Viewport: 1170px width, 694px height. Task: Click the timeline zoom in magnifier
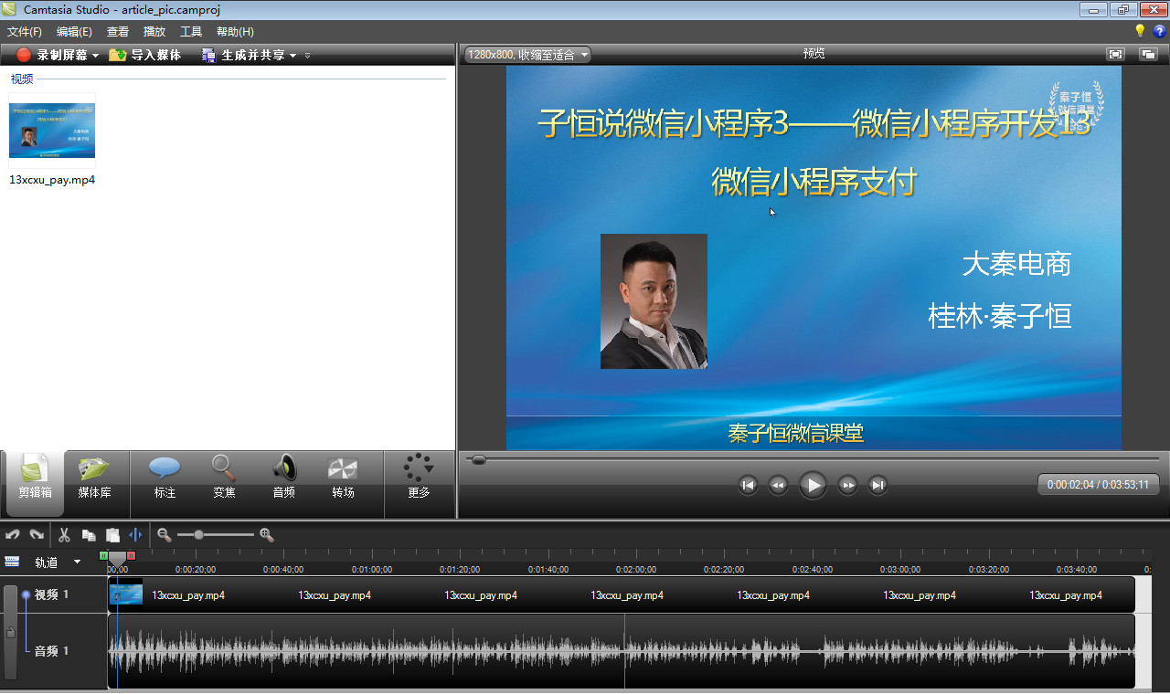pyautogui.click(x=267, y=535)
